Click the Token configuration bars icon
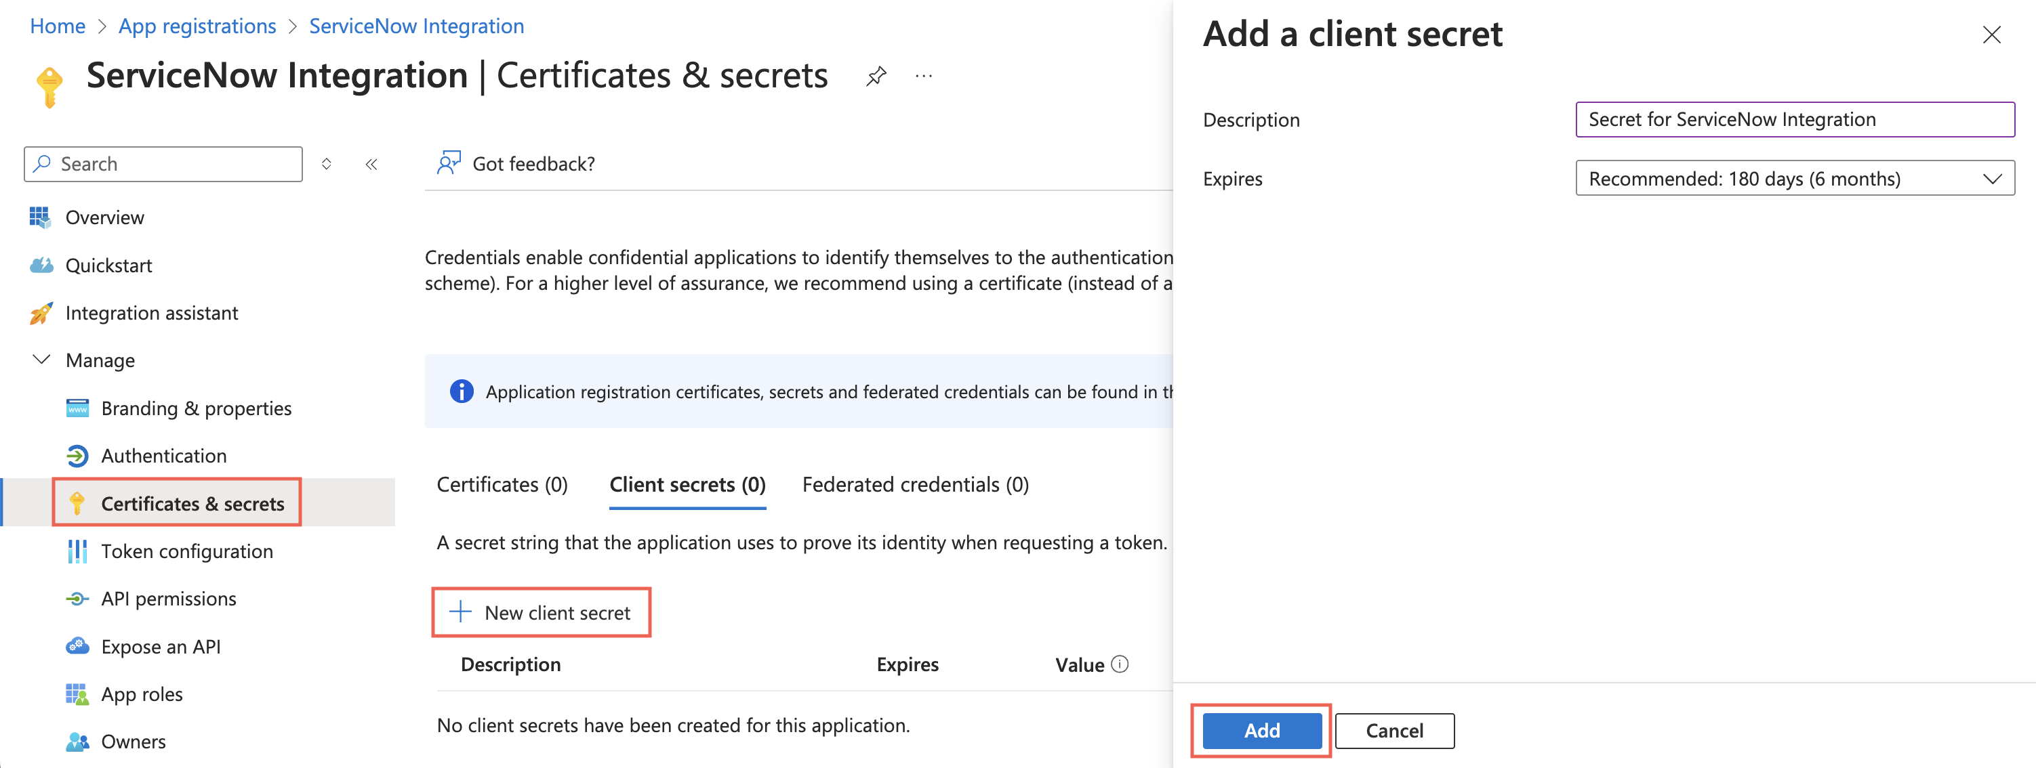The image size is (2036, 768). pyautogui.click(x=77, y=551)
